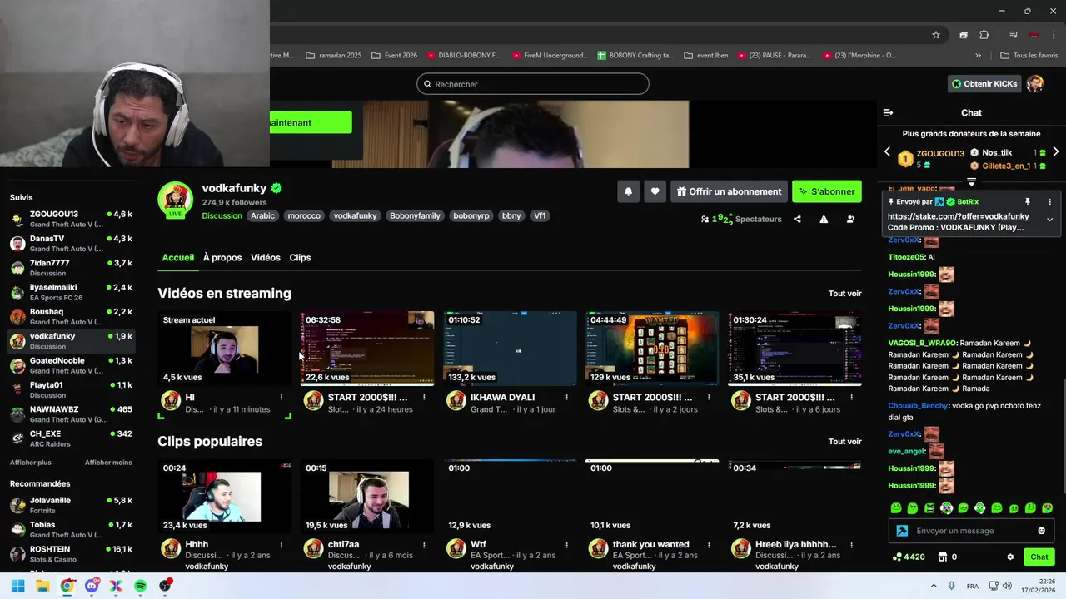
Task: Insert the first green quick emote
Action: 896,507
